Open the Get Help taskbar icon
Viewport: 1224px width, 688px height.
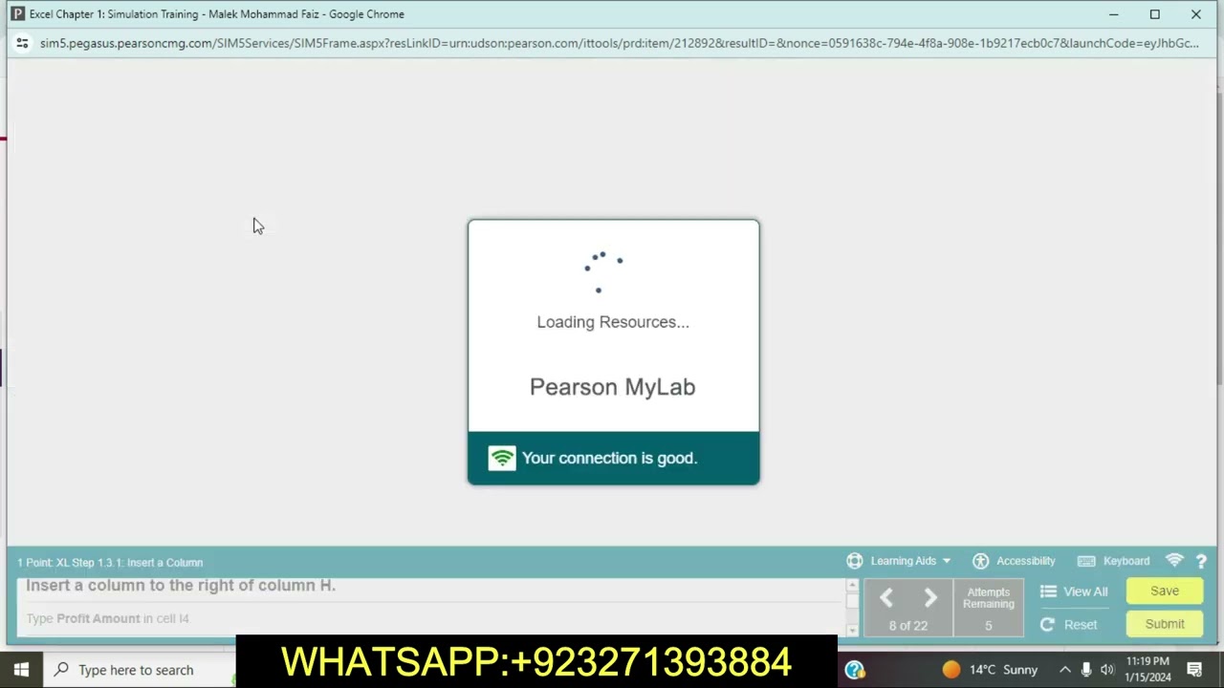click(x=855, y=670)
